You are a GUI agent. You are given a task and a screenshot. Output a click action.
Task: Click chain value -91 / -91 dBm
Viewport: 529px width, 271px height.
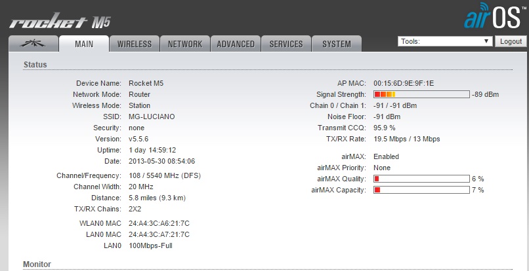click(x=395, y=105)
